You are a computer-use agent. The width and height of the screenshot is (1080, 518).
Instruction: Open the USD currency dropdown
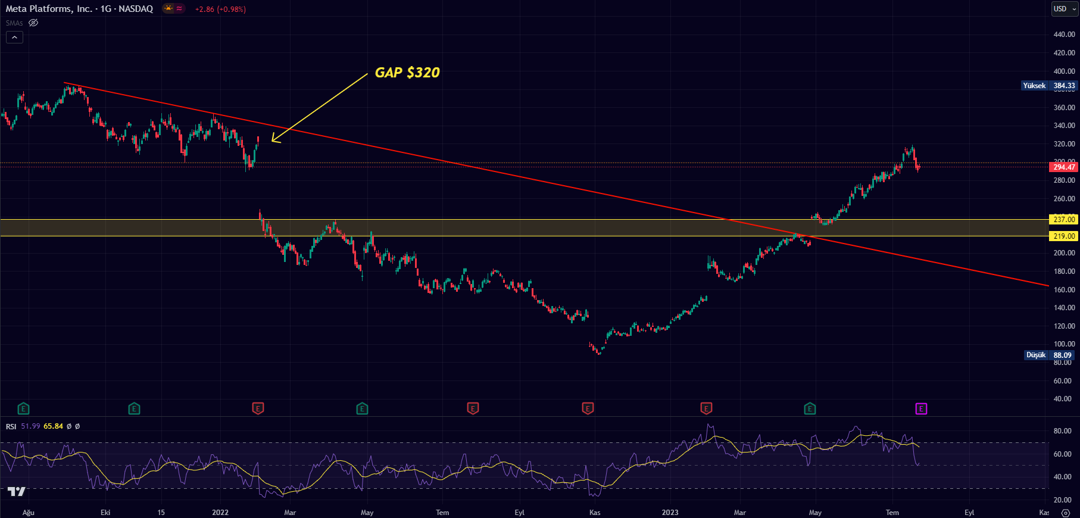click(x=1065, y=8)
